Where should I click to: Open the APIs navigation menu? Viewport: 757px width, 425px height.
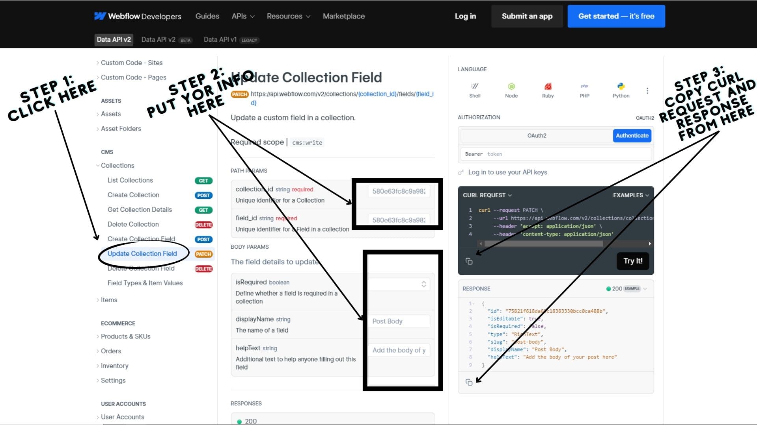(243, 16)
